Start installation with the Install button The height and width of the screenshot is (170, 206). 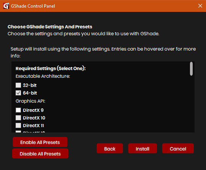click(x=142, y=149)
